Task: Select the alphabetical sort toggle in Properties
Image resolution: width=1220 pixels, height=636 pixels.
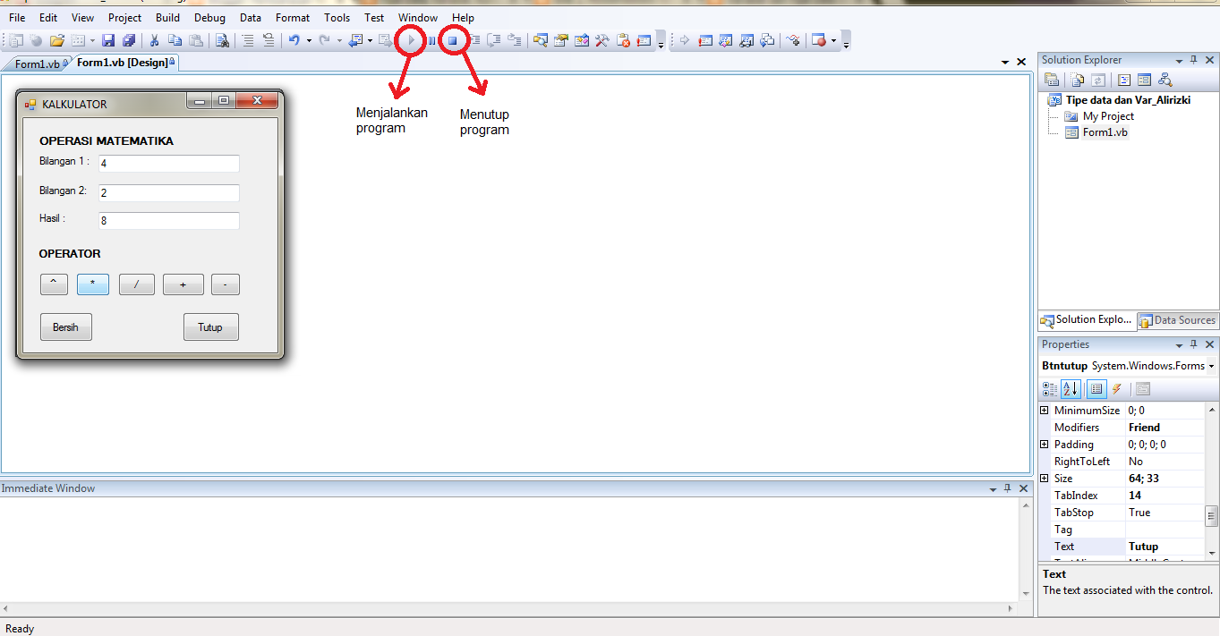Action: coord(1071,389)
